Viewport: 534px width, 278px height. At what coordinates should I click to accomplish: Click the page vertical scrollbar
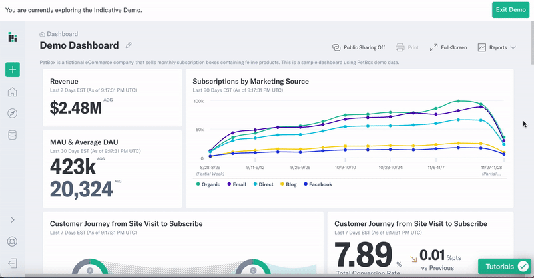(532, 43)
